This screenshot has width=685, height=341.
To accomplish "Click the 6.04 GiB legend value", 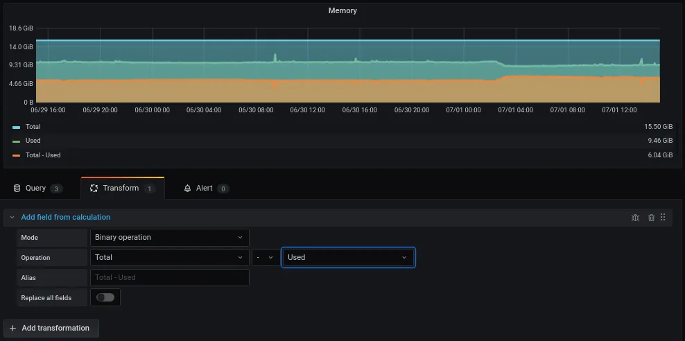I will [660, 155].
